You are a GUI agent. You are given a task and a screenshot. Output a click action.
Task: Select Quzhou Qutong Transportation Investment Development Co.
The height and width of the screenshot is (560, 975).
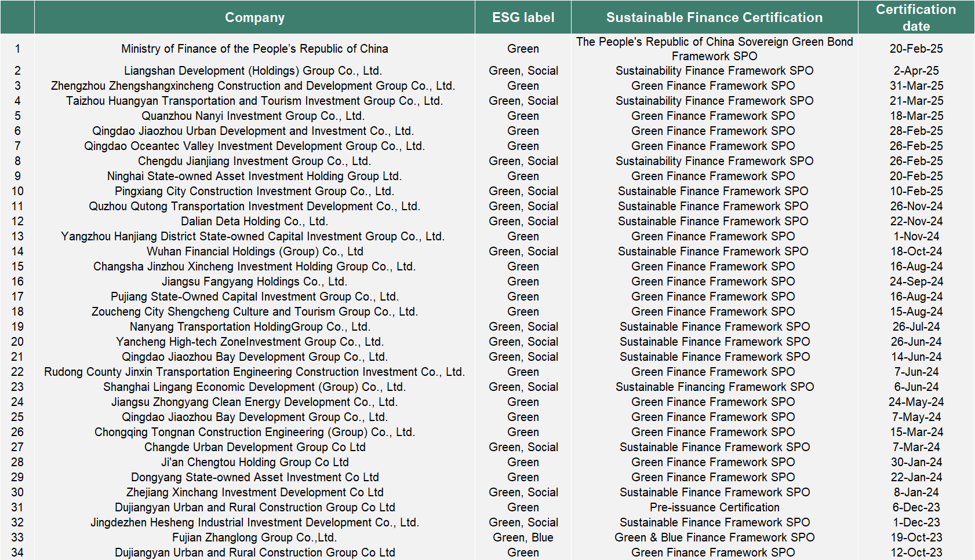point(254,206)
